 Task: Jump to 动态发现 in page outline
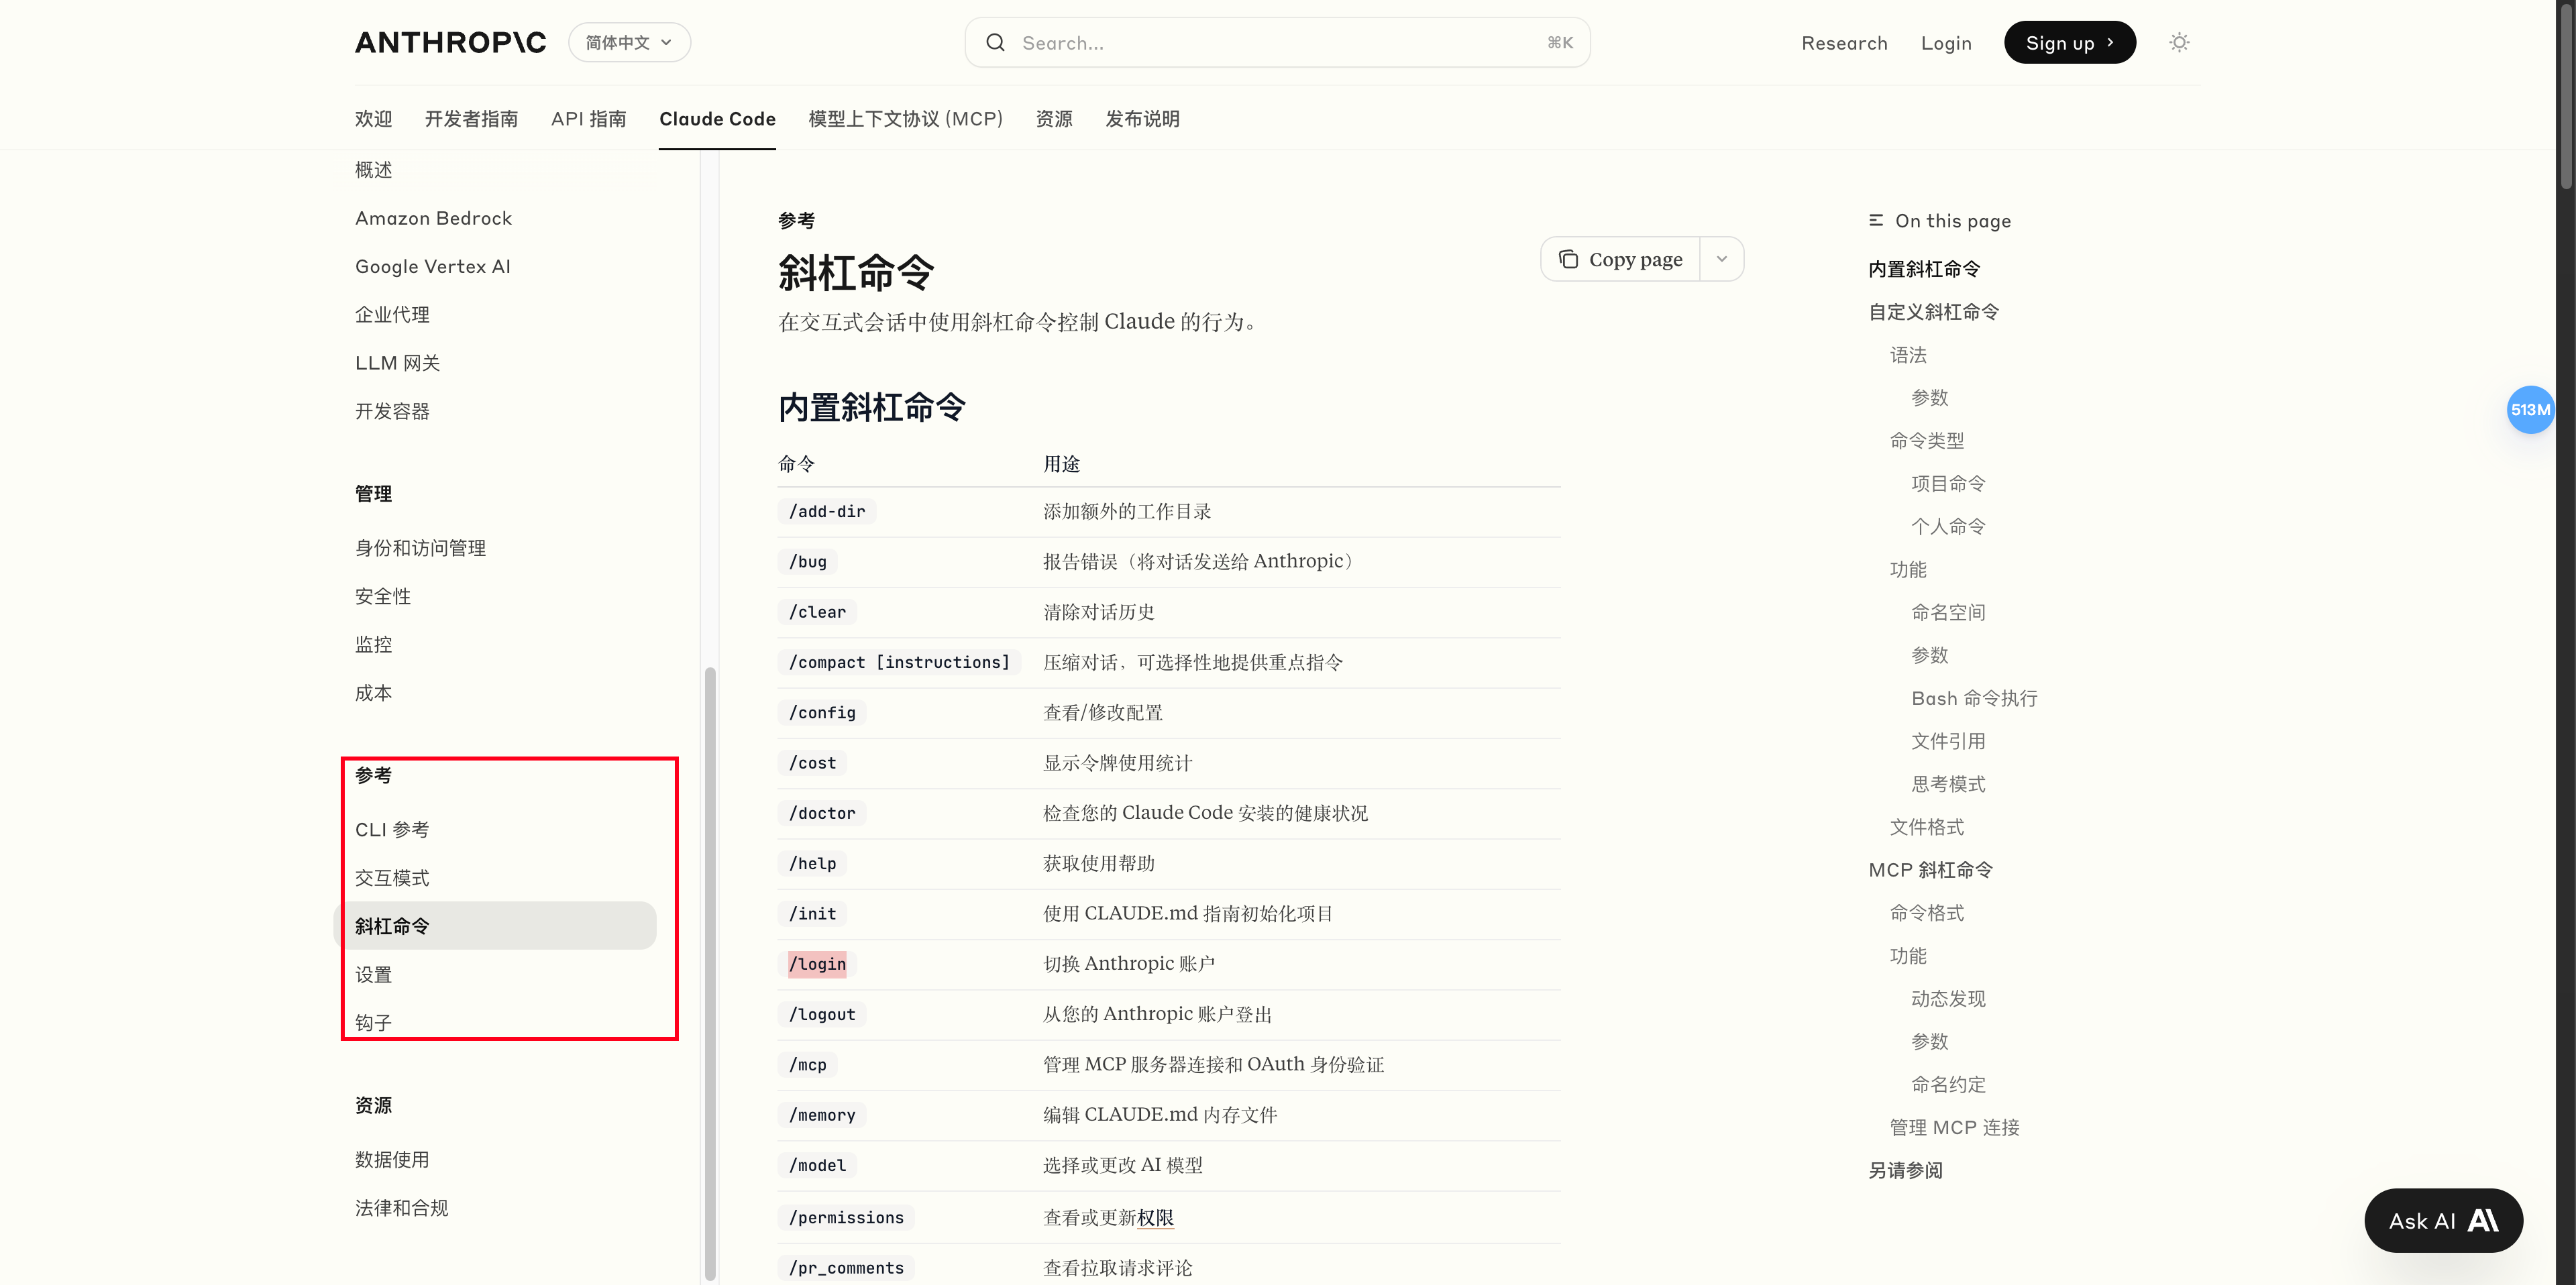[1948, 999]
